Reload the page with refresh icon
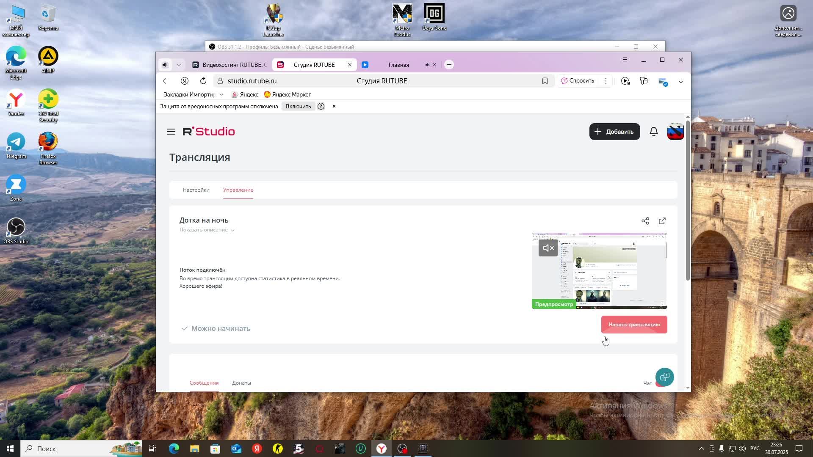 click(203, 81)
